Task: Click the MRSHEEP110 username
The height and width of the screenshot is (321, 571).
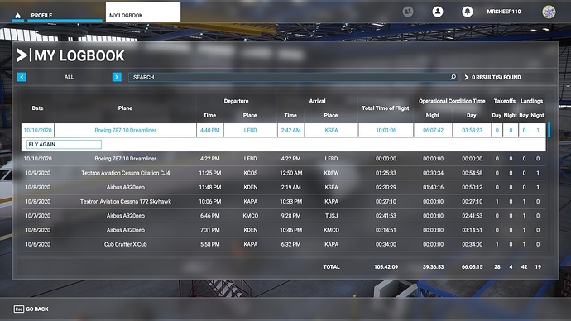Action: tap(504, 12)
